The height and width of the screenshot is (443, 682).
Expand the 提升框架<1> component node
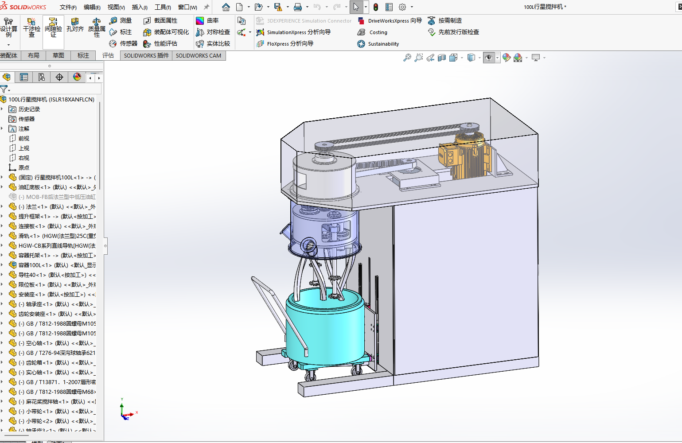2,216
